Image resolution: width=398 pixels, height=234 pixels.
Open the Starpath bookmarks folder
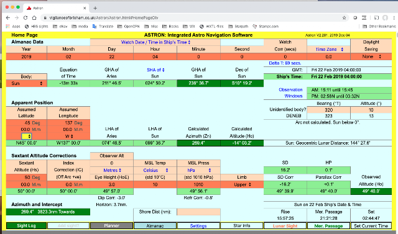coord(238,26)
